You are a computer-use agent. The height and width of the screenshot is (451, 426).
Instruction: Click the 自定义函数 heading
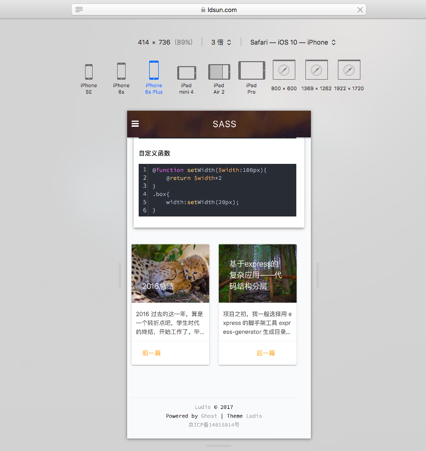(155, 153)
